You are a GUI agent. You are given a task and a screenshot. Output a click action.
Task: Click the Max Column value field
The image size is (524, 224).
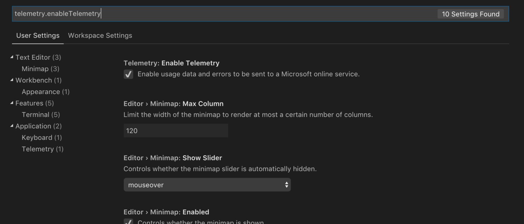176,130
